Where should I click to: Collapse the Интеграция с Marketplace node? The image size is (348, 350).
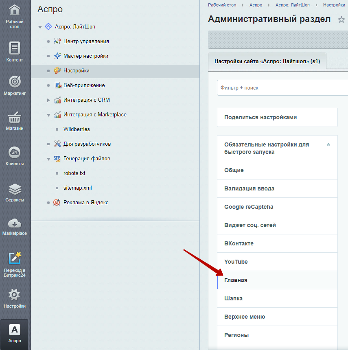[48, 115]
